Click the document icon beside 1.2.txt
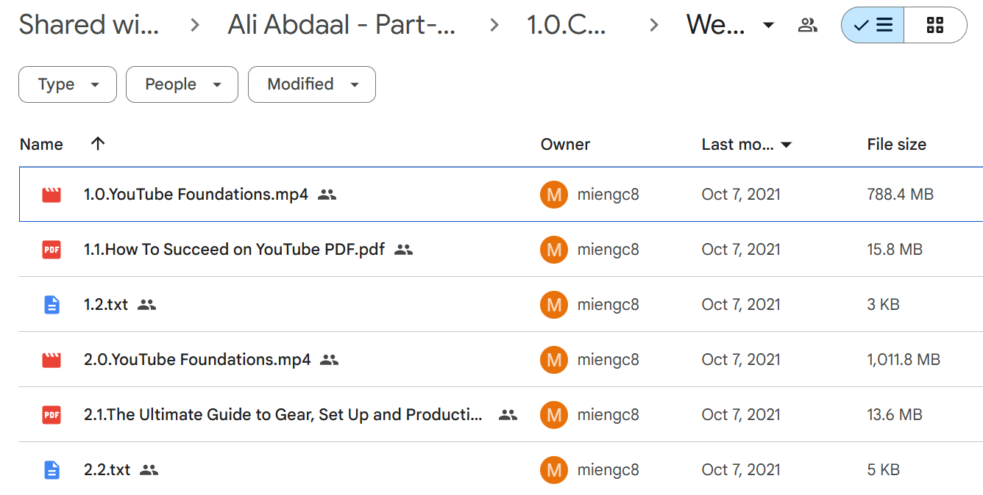The width and height of the screenshot is (983, 495). [52, 305]
